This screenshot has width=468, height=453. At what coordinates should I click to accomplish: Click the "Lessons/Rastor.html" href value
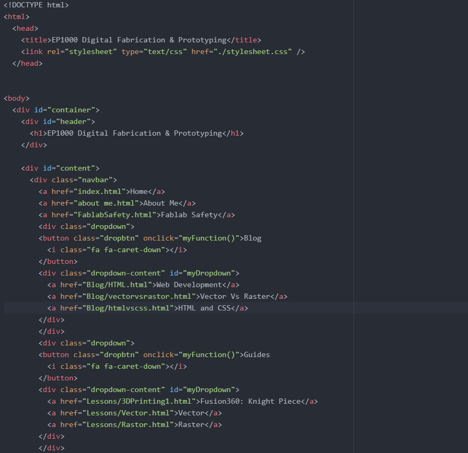[x=128, y=424]
